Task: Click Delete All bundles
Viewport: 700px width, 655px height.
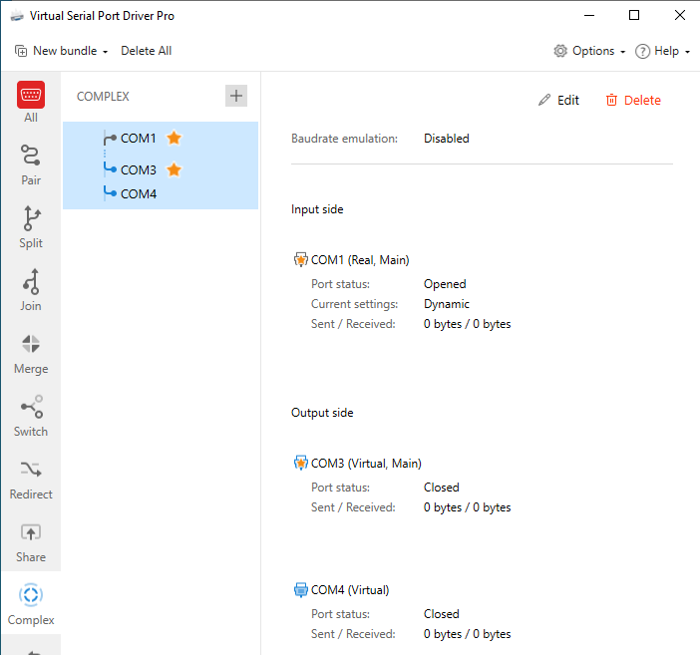Action: [146, 51]
